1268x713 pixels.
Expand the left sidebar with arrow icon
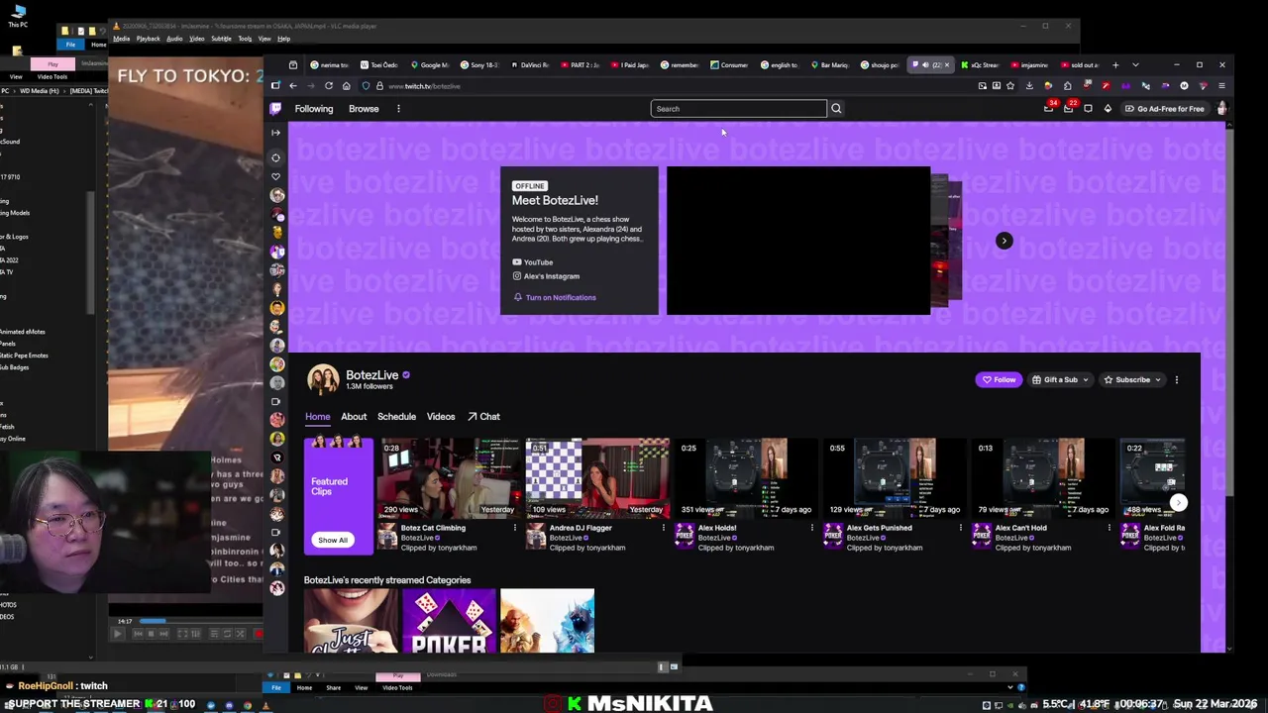[275, 133]
